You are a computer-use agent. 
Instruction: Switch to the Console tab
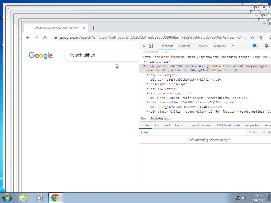pos(185,46)
